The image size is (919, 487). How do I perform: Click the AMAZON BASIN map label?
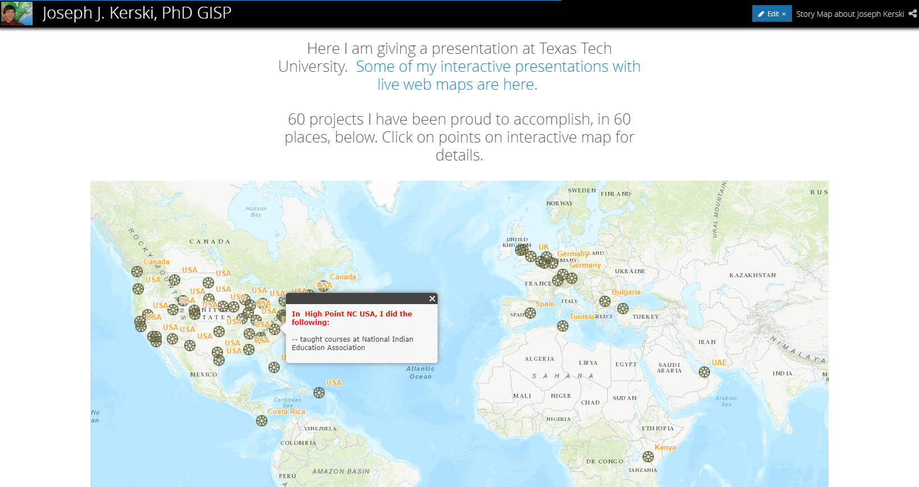[x=341, y=471]
